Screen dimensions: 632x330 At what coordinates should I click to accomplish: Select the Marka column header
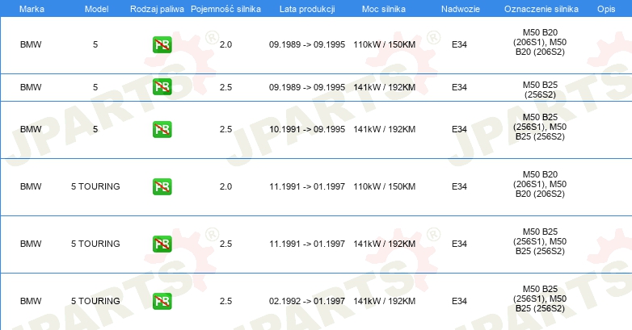coord(32,9)
